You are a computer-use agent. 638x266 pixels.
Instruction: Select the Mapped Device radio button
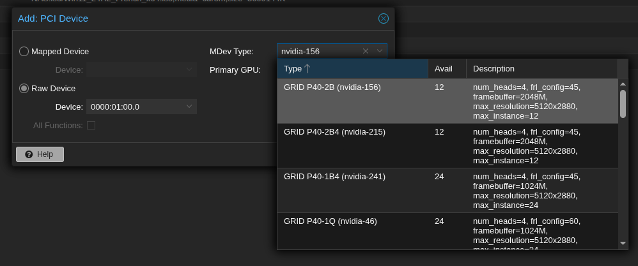24,52
